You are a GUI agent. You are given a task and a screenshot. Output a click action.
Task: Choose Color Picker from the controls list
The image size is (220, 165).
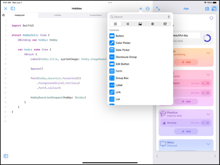pyautogui.click(x=123, y=43)
